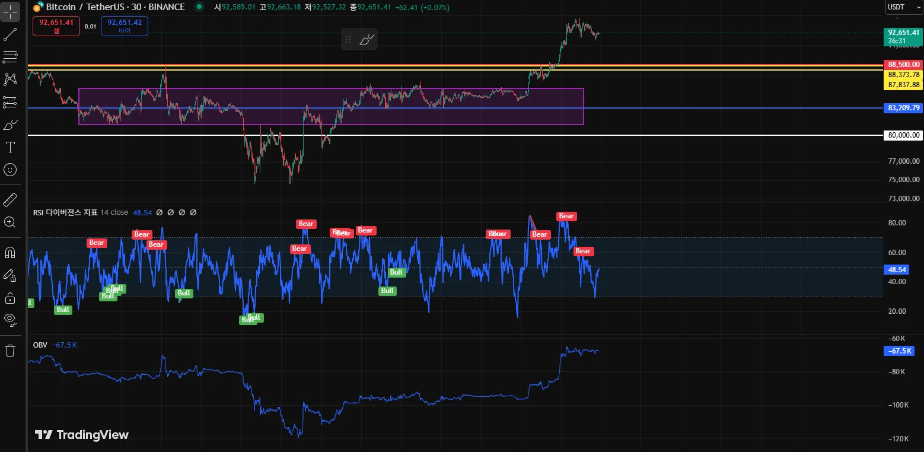Screen dimensions: 924x452
Task: Click the red sell button 92,651.41
Action: coord(56,26)
